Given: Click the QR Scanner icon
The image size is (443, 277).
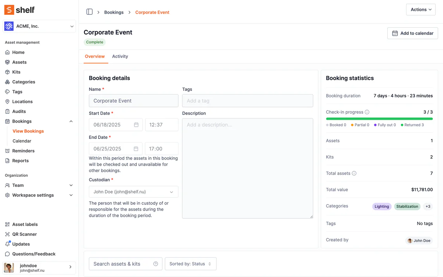Looking at the screenshot, I should coord(7,234).
